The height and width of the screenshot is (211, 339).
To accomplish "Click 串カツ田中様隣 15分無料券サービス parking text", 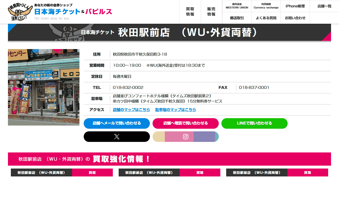I will click(x=167, y=101).
